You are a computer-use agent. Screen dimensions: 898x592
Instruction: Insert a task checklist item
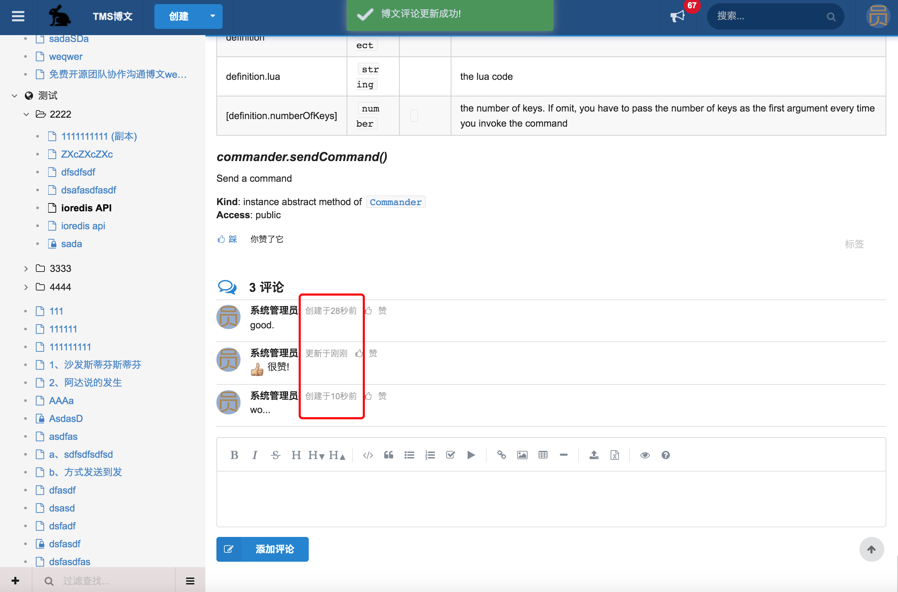tap(450, 455)
